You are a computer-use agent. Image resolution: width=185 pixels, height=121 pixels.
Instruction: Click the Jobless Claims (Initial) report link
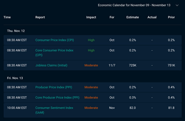click(x=52, y=65)
